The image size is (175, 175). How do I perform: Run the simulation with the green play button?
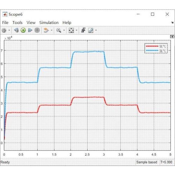point(23,30)
